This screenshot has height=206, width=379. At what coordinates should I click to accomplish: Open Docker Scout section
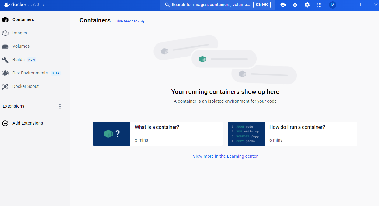coord(33,87)
